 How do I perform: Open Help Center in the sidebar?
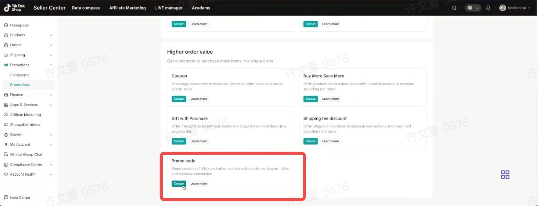coord(20,198)
